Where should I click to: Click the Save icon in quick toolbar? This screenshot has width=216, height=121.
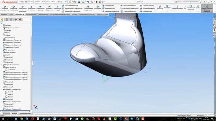pos(79,2)
